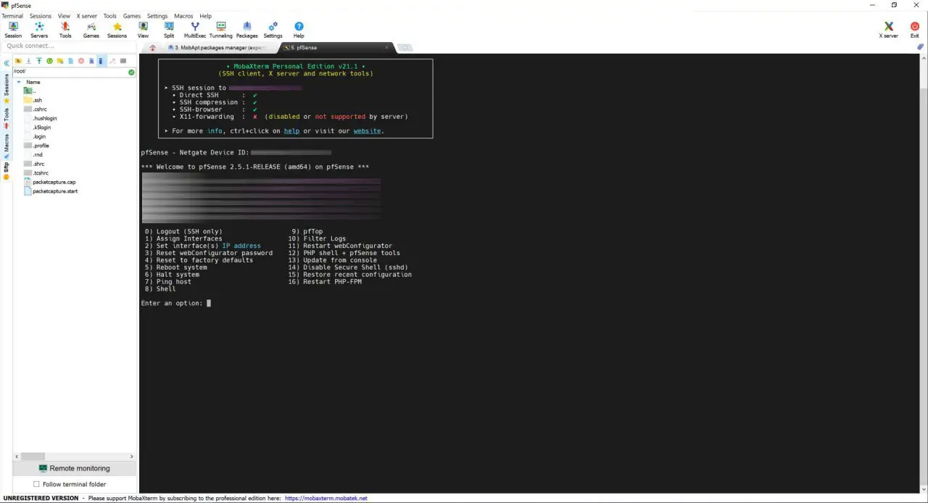Visit the mobaxterm.mobatek.net link
The height and width of the screenshot is (503, 928).
tap(326, 498)
